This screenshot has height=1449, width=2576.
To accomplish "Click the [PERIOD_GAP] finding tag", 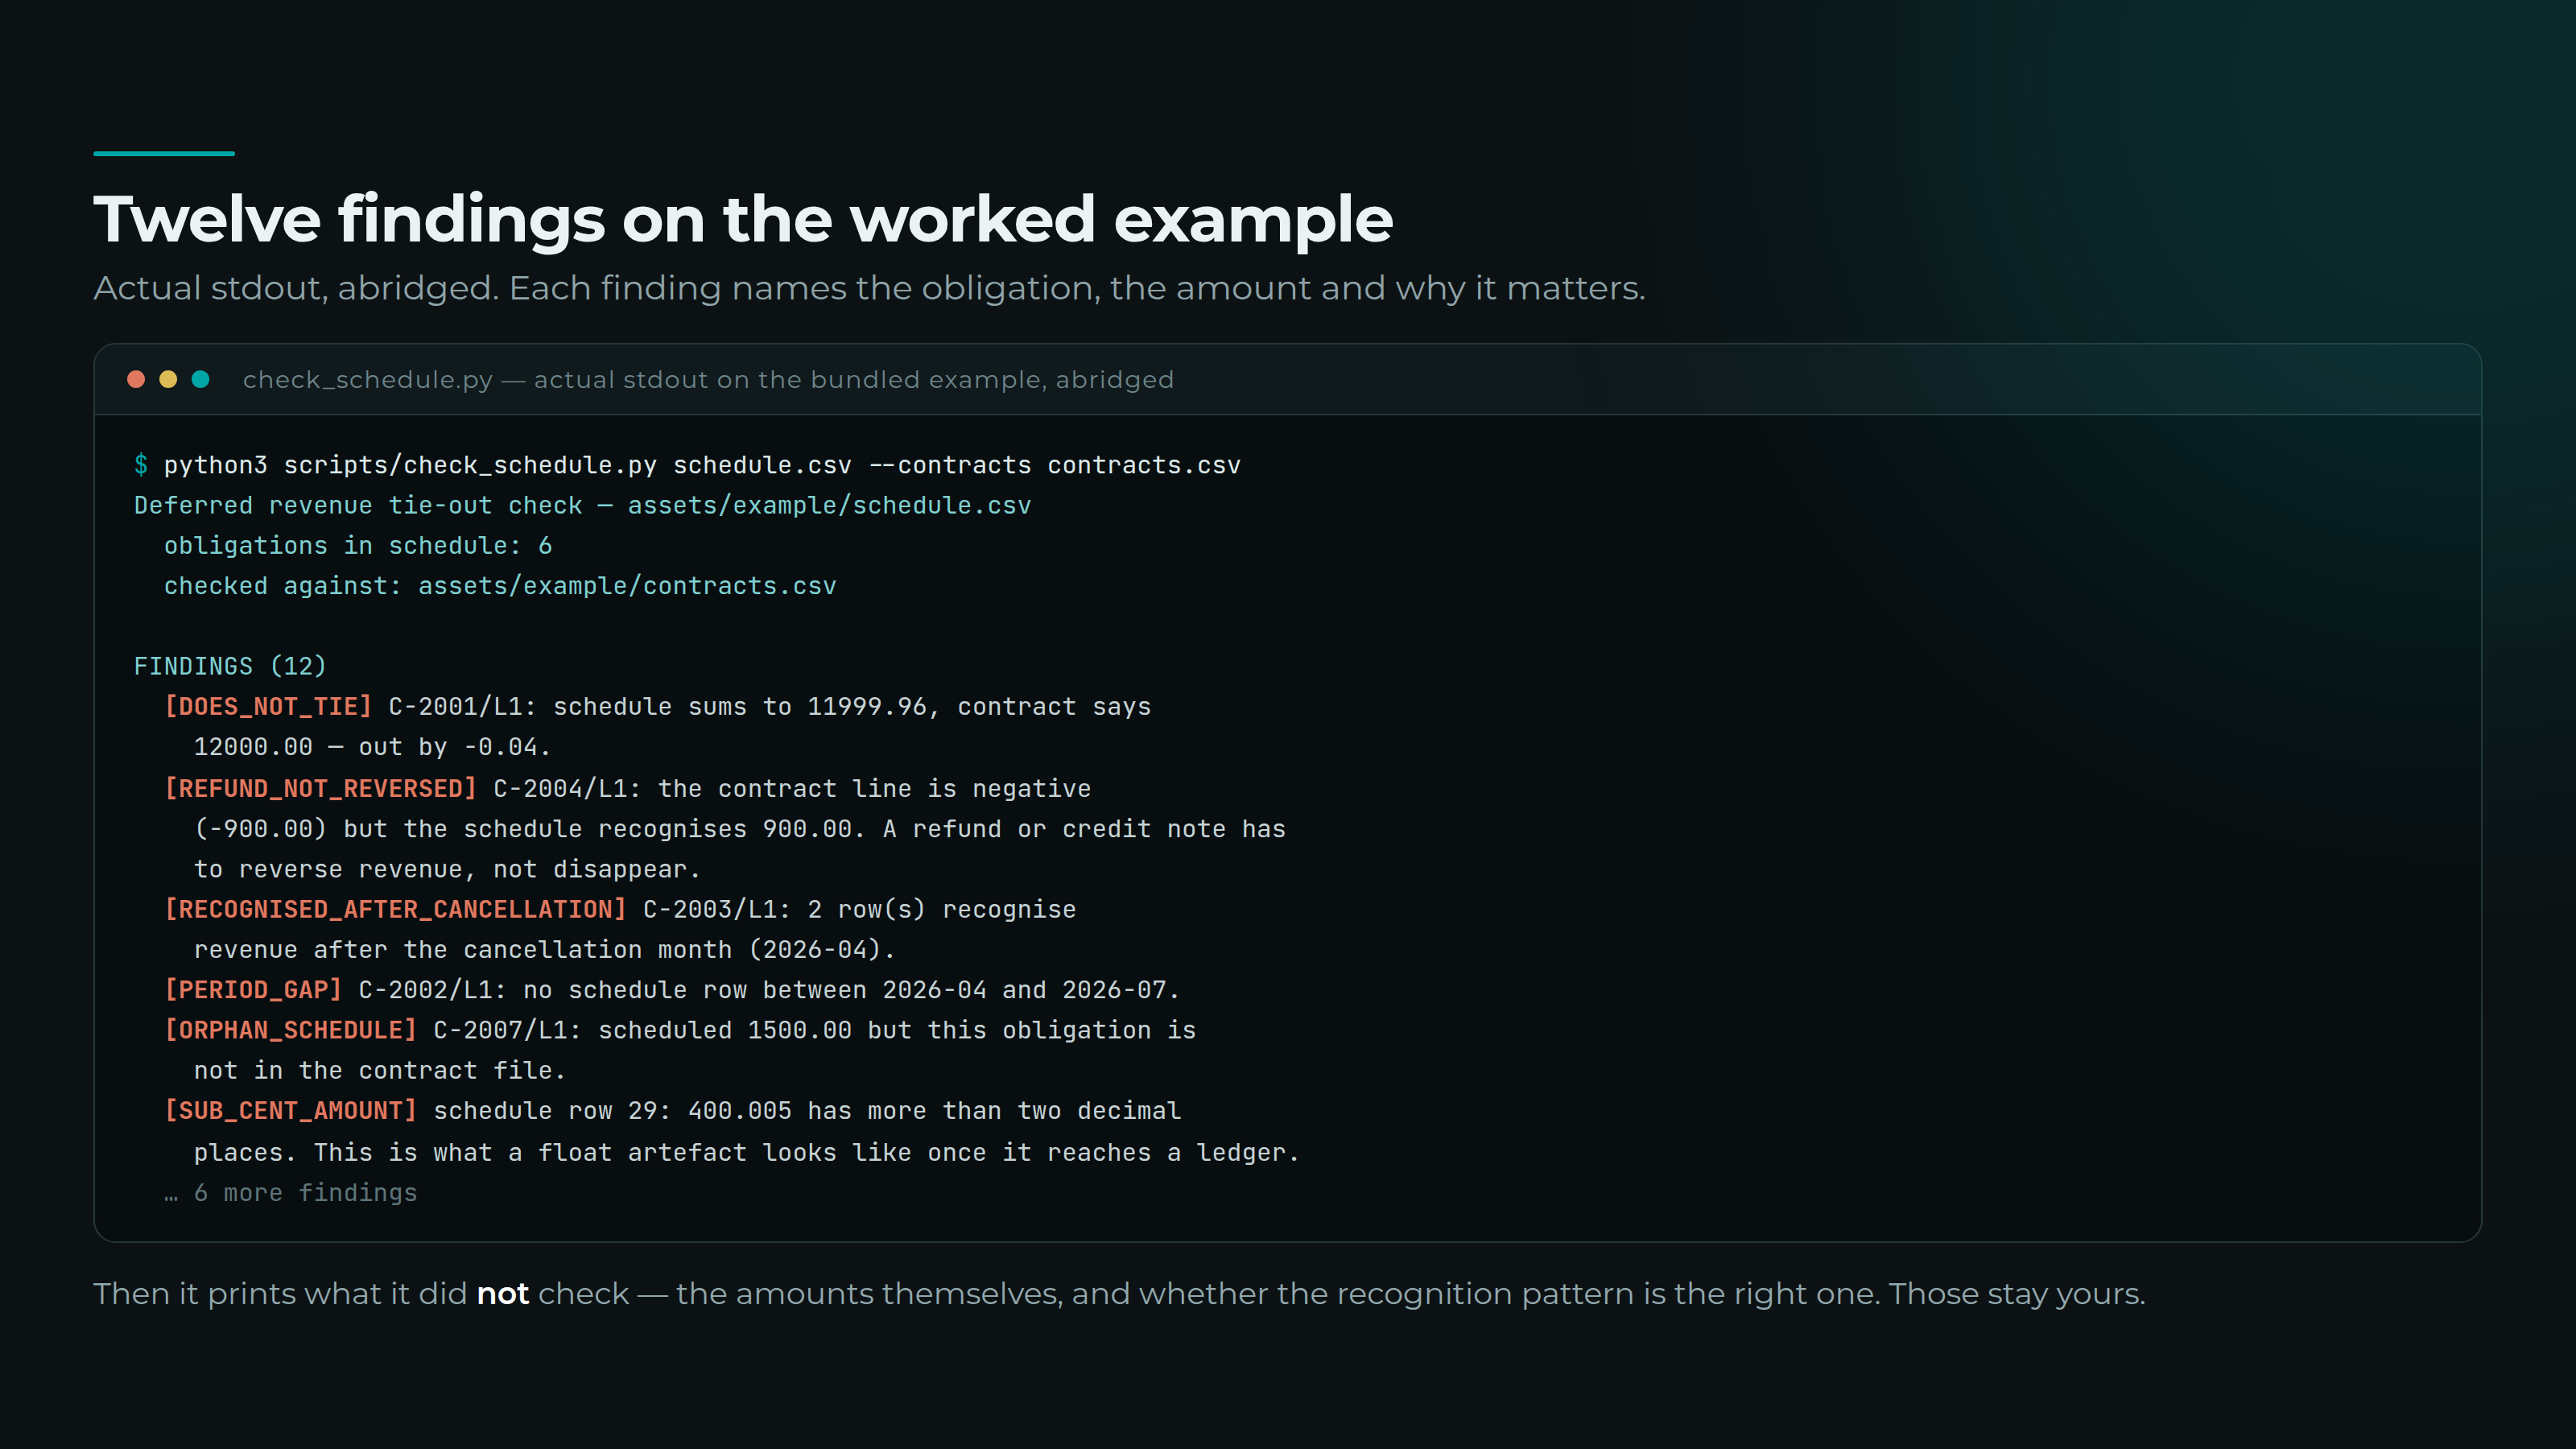I will (253, 990).
